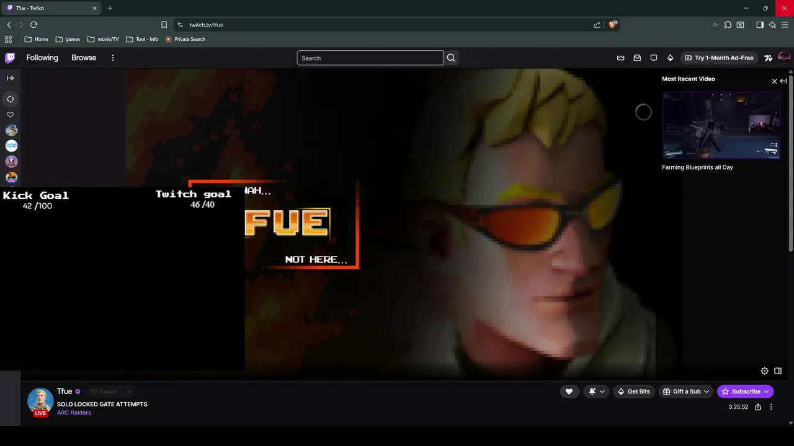Open the Home bookmark folder
Viewport: 794px width, 446px height.
[36, 39]
